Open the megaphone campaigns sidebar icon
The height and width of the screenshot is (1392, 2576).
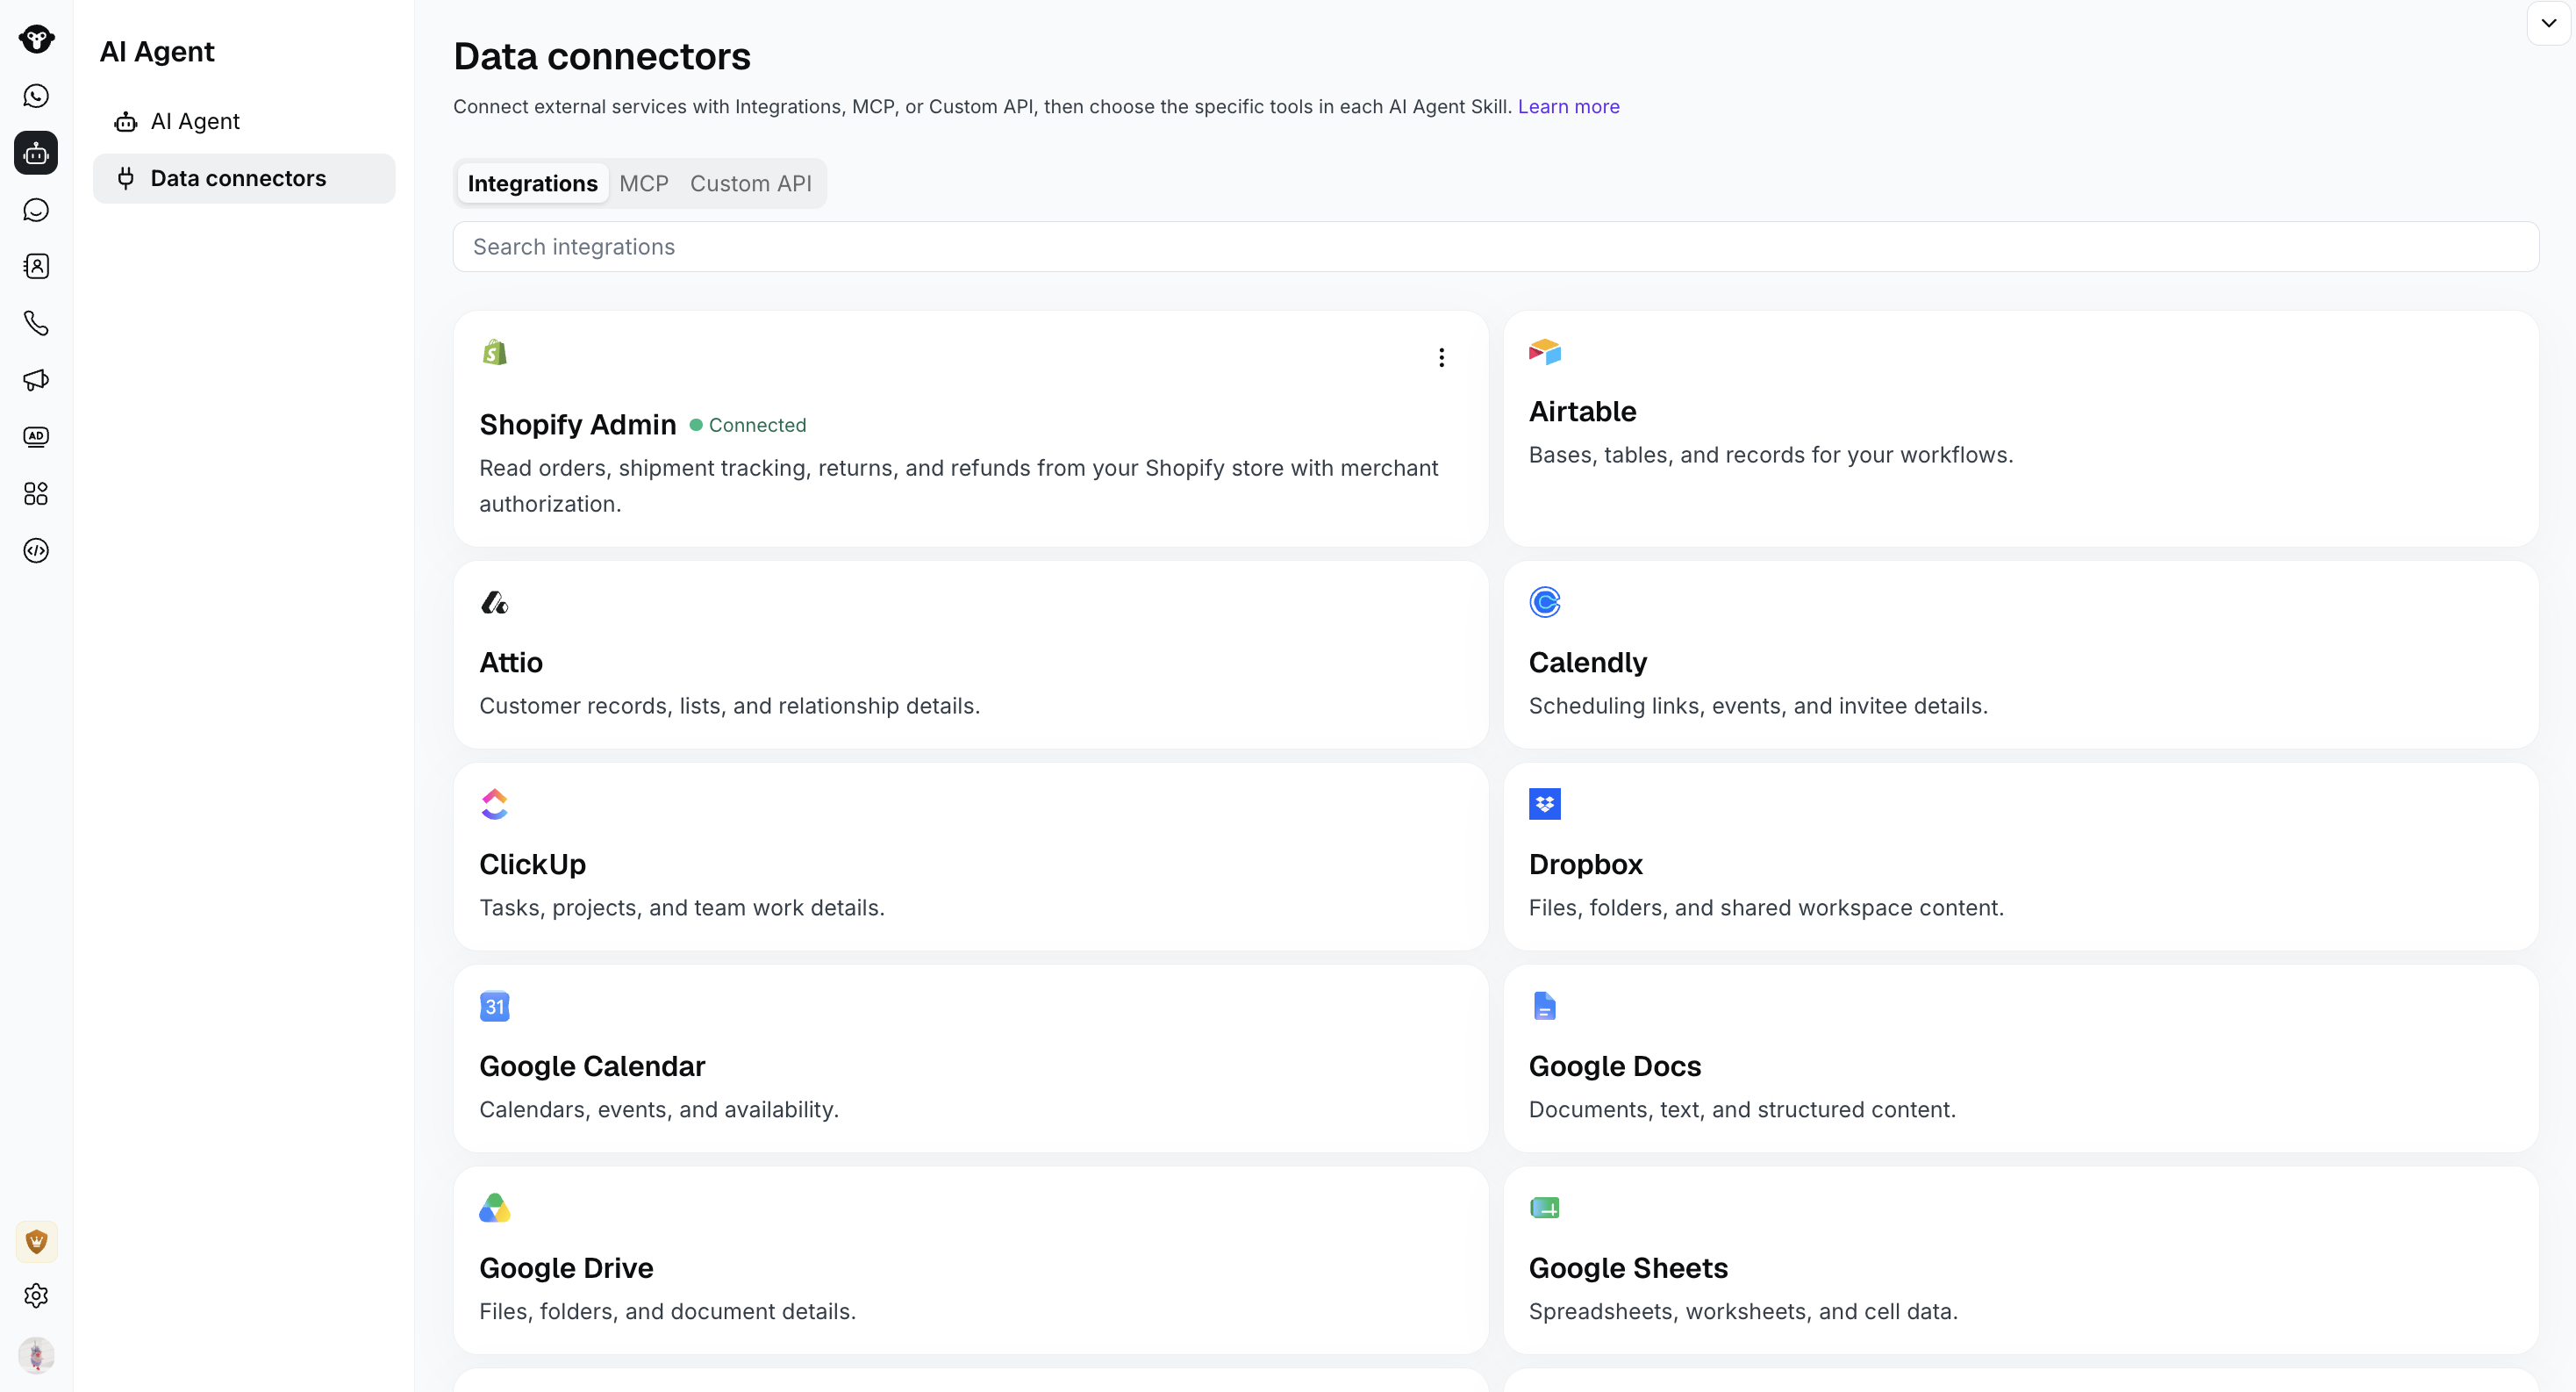tap(36, 380)
